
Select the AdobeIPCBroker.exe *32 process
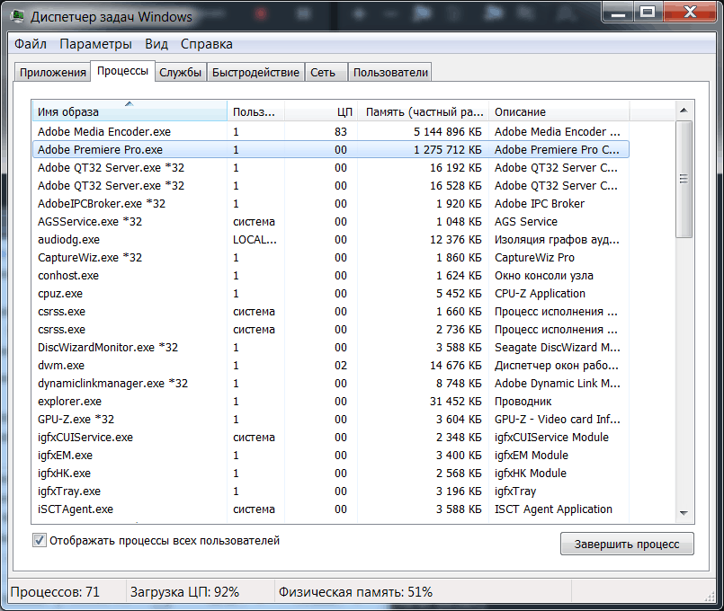(x=331, y=204)
